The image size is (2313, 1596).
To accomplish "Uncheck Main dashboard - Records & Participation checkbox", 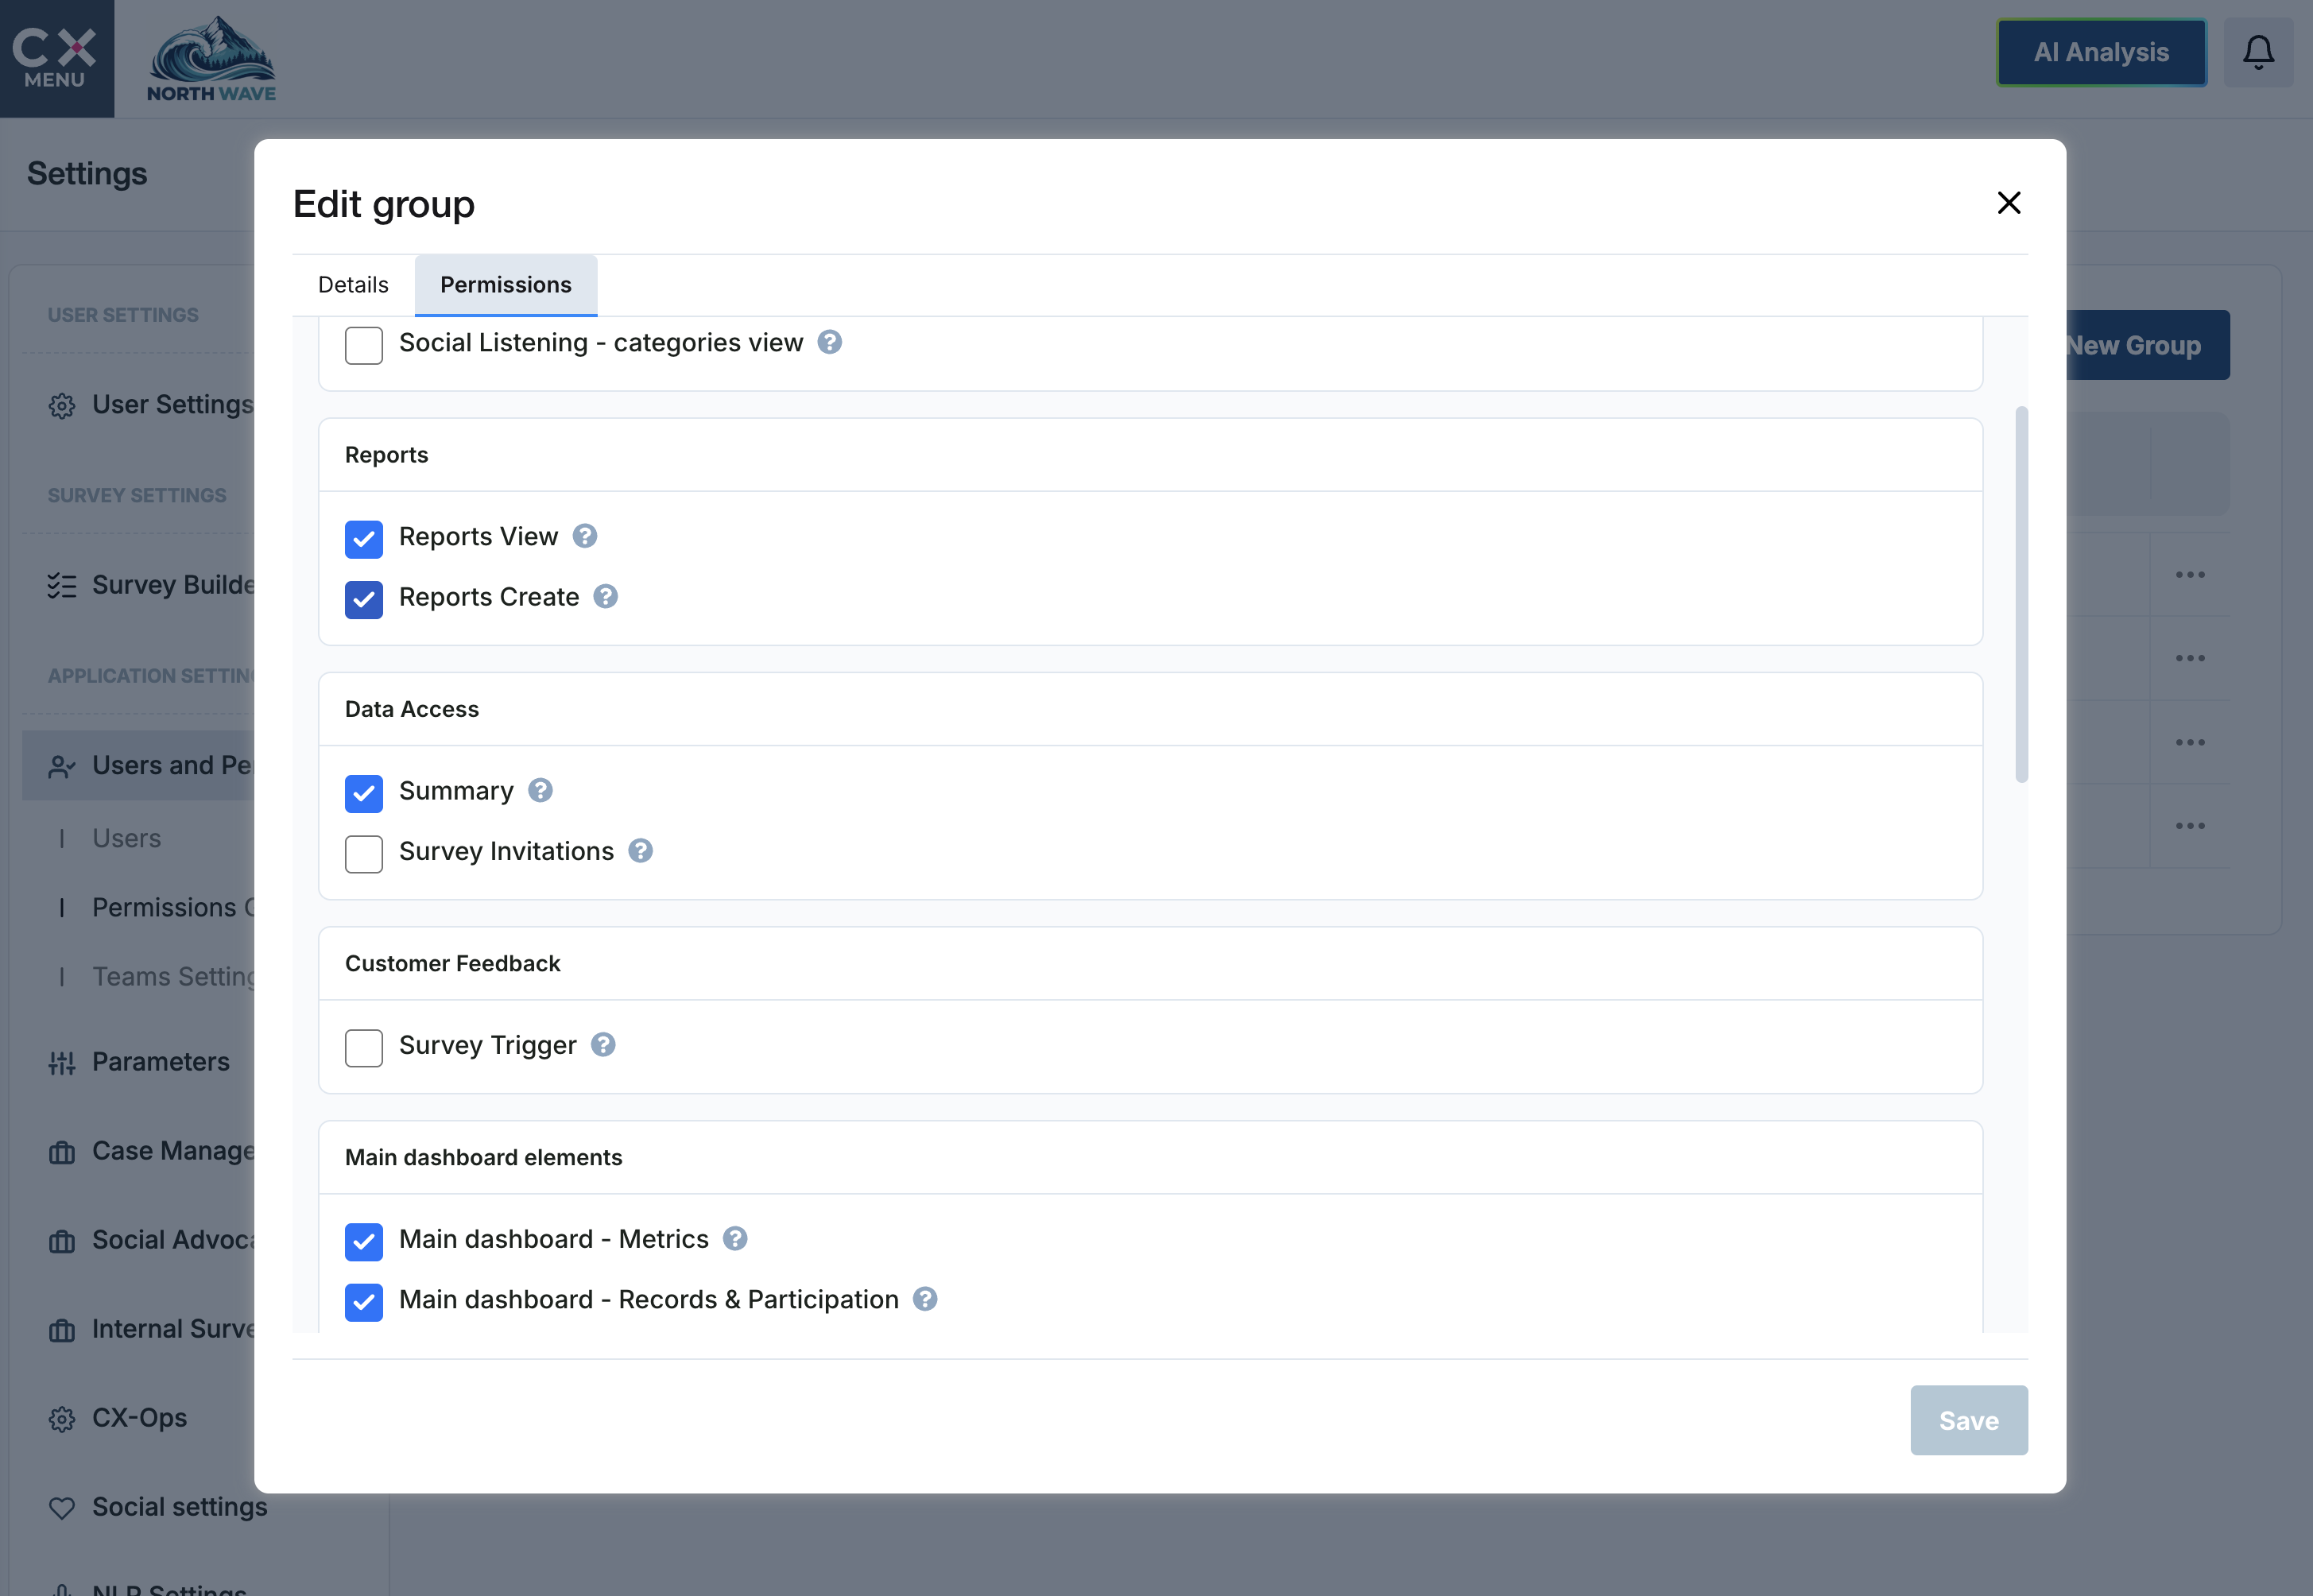I will 364,1301.
